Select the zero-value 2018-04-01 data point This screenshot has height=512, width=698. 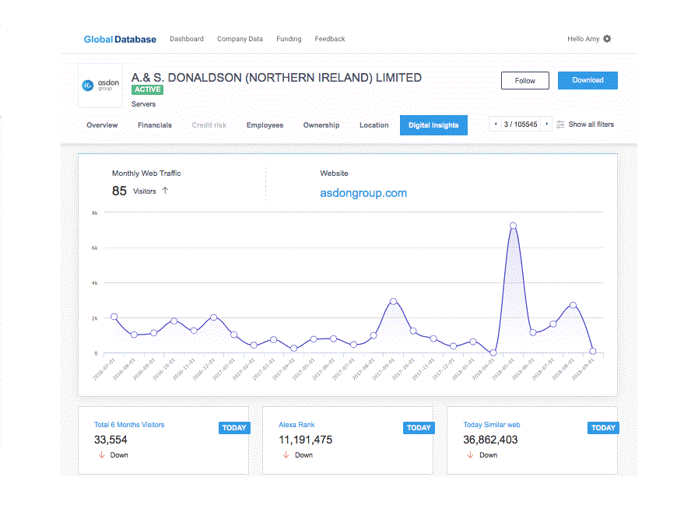click(493, 352)
